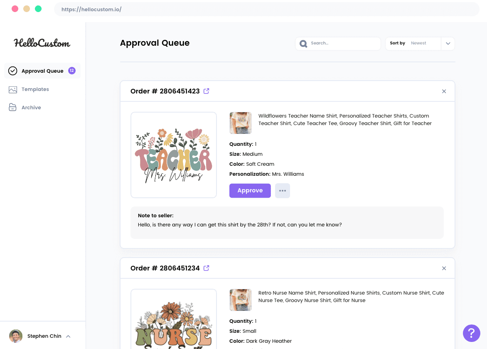Dismiss order 2806451234 with the X
The width and height of the screenshot is (487, 349).
444,268
